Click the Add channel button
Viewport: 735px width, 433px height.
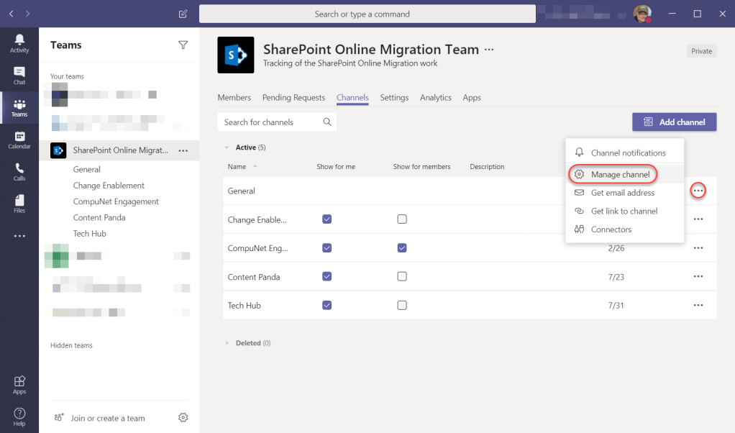pos(674,122)
